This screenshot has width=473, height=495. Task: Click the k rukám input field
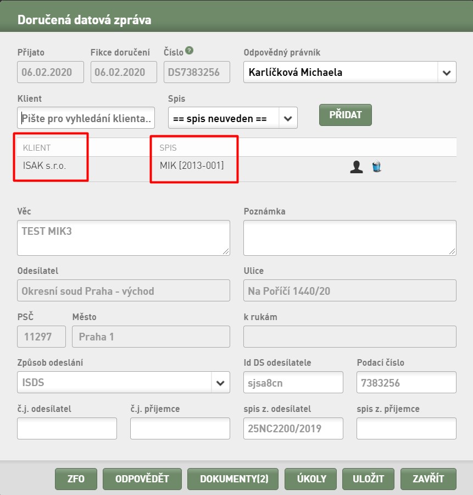tap(350, 337)
